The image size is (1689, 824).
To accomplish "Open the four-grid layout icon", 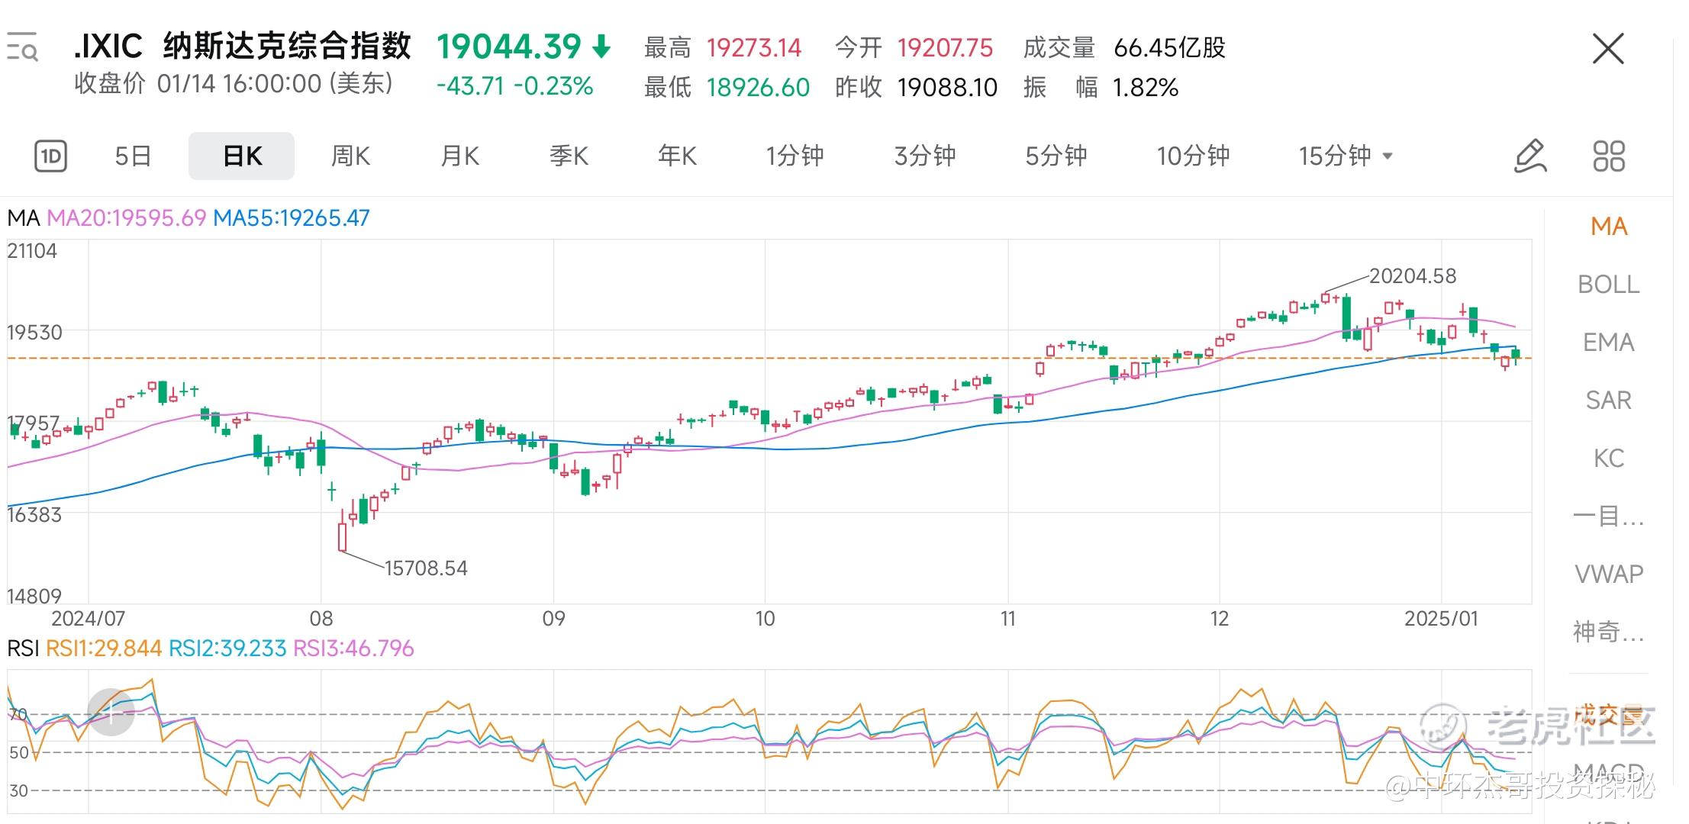I will (1609, 156).
